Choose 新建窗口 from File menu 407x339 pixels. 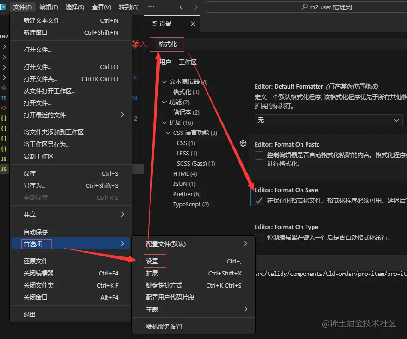tap(70, 32)
